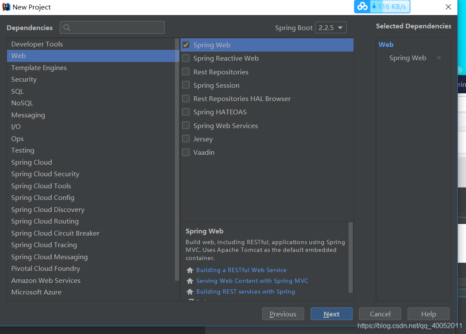Click the IntelliJ IDEA logo in title bar

(x=6, y=7)
